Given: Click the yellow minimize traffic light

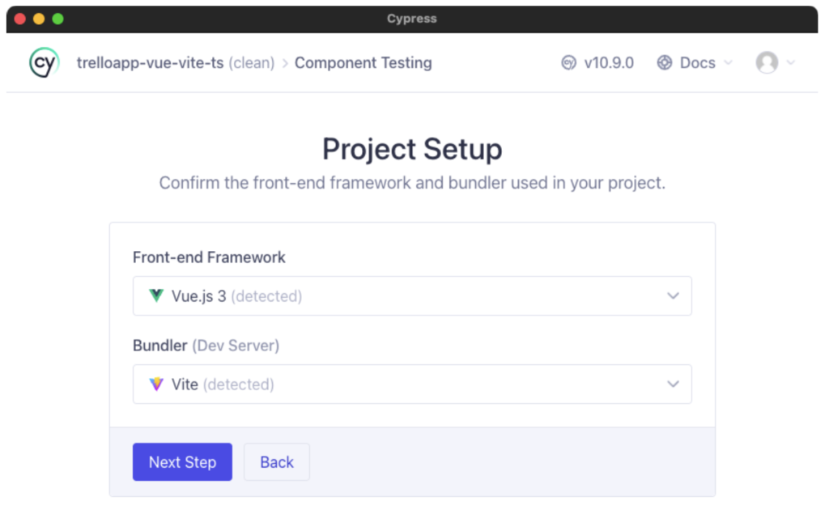Looking at the screenshot, I should tap(38, 18).
